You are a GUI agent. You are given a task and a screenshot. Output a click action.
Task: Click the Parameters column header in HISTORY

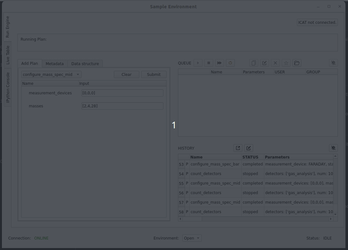(x=299, y=157)
